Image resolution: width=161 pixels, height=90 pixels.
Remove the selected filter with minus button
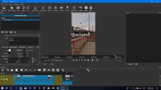[x=7, y=32]
